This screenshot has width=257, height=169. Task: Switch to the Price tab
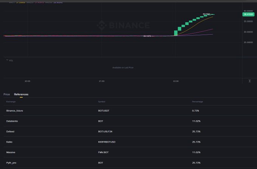point(7,94)
